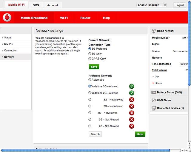Expand the Connected devices (1) section
The image size is (191, 152).
click(x=169, y=108)
